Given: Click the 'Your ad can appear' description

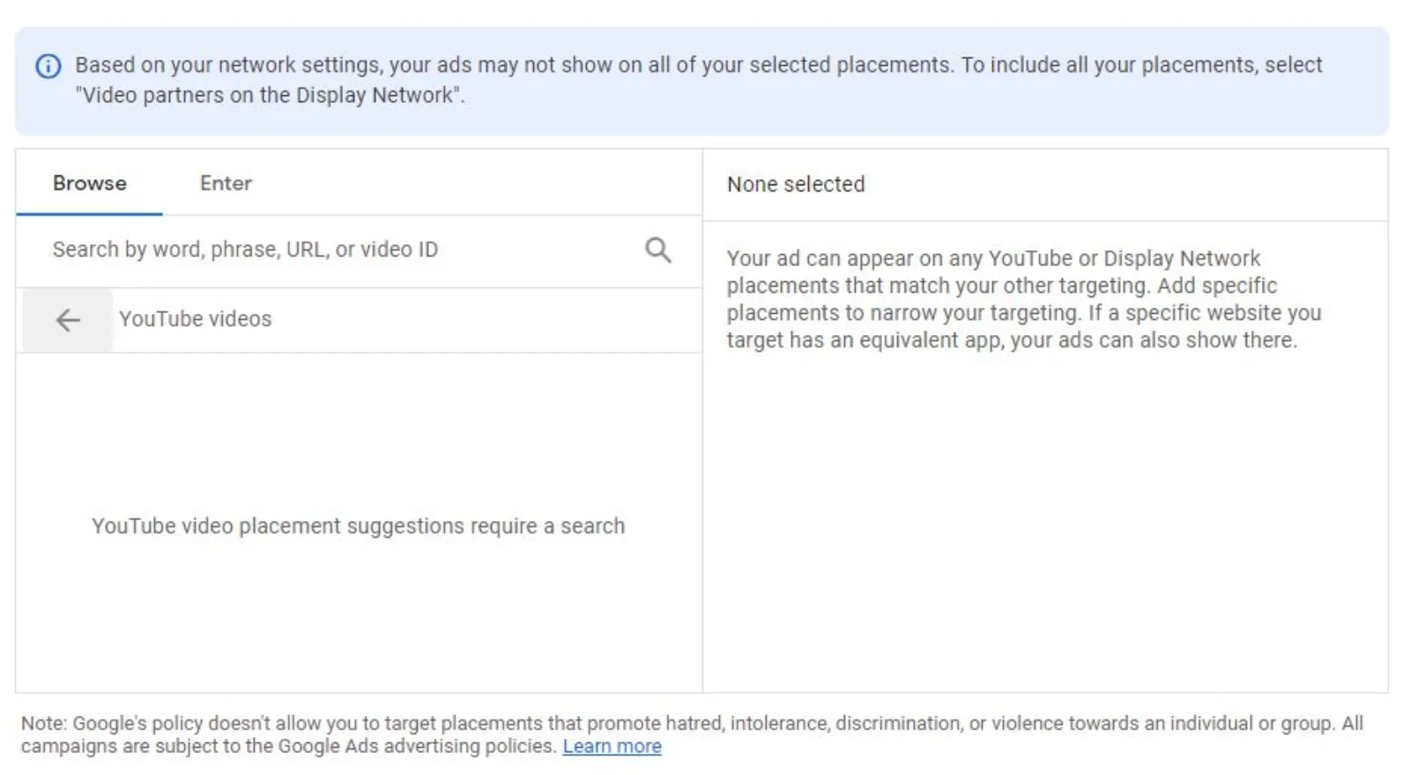Looking at the screenshot, I should [x=1024, y=299].
